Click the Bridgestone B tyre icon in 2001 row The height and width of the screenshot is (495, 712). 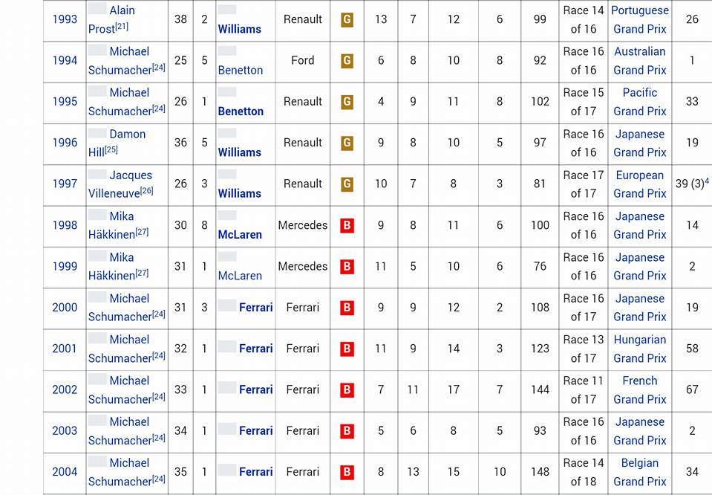coord(347,349)
